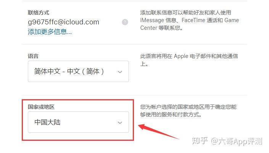The width and height of the screenshot is (269, 153).
Task: Click the 语言 field label
Action: 33,56
